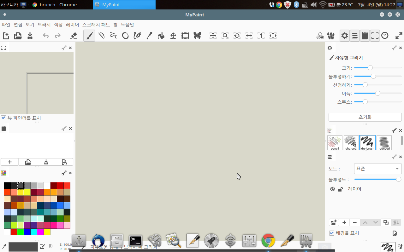404x252 pixels.
Task: Open the layer mode dropdown
Action: coord(377,169)
